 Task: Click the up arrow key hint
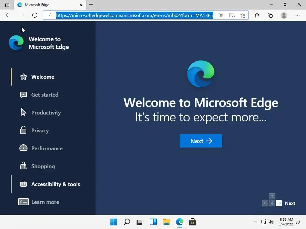pyautogui.click(x=272, y=196)
